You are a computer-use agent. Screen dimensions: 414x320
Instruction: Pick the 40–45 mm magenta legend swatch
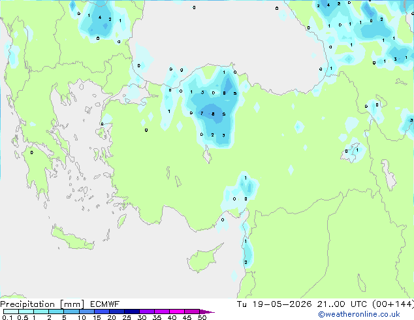177,312
